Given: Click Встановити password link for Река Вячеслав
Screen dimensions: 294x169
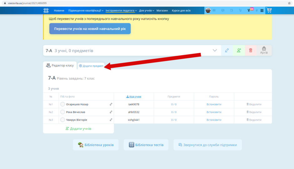Looking at the screenshot, I should click(214, 112).
